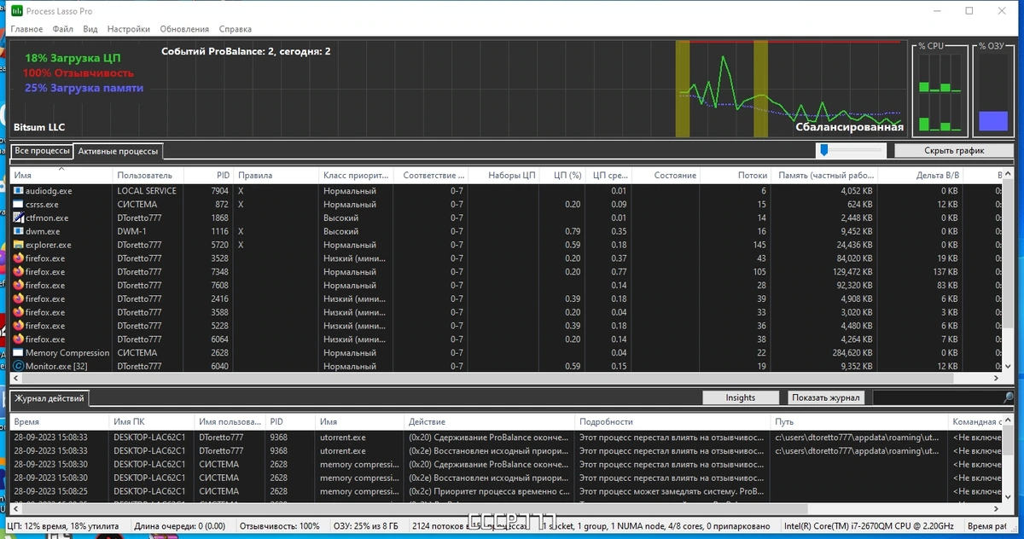Screen dimensions: 1024x539
Task: Click the % ОЗУ memory usage meter
Action: tap(993, 92)
